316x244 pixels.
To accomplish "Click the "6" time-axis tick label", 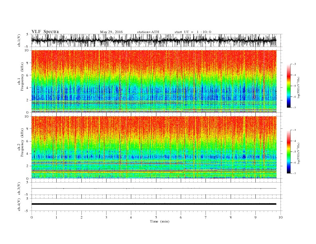I will [181, 217].
